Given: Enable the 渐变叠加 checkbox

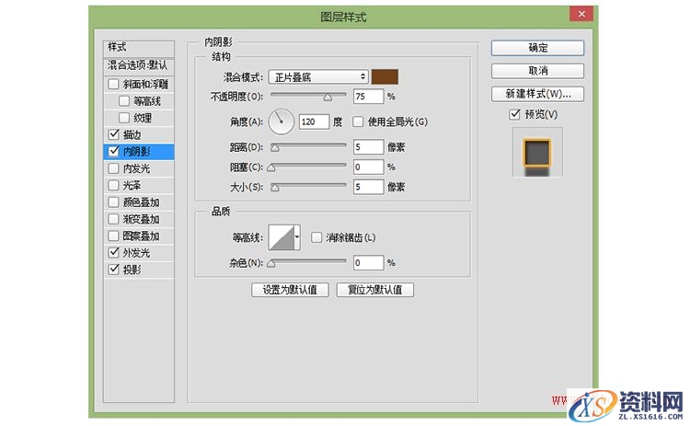Looking at the screenshot, I should pyautogui.click(x=113, y=219).
